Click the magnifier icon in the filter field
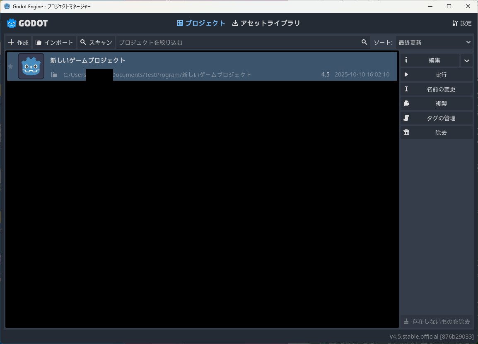Viewport: 478px width, 344px height. 364,42
